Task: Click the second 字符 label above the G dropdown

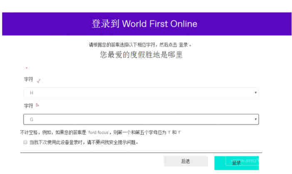Action: [x=28, y=106]
